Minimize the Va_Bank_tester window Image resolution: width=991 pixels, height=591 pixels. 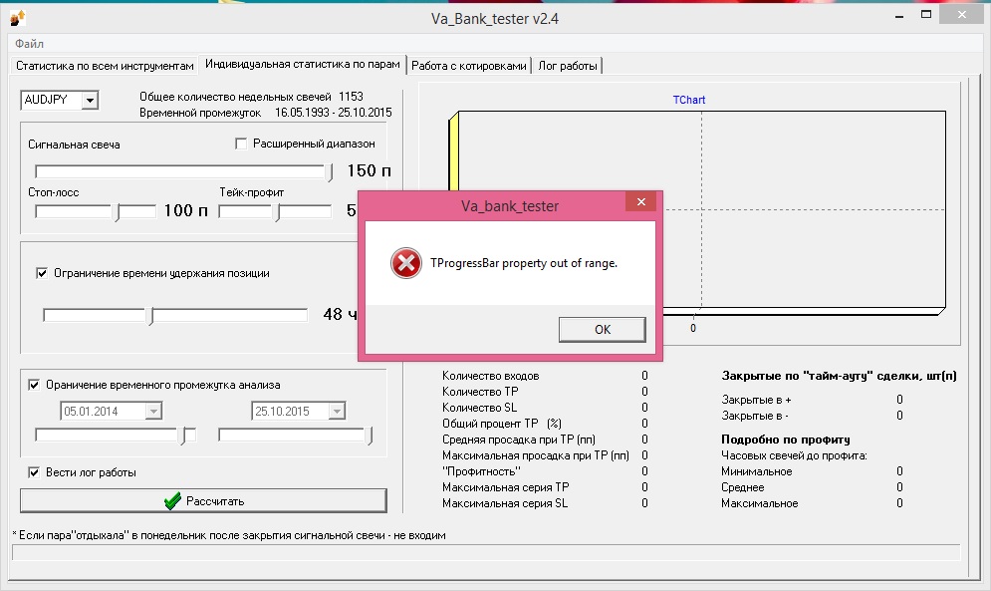coord(898,15)
